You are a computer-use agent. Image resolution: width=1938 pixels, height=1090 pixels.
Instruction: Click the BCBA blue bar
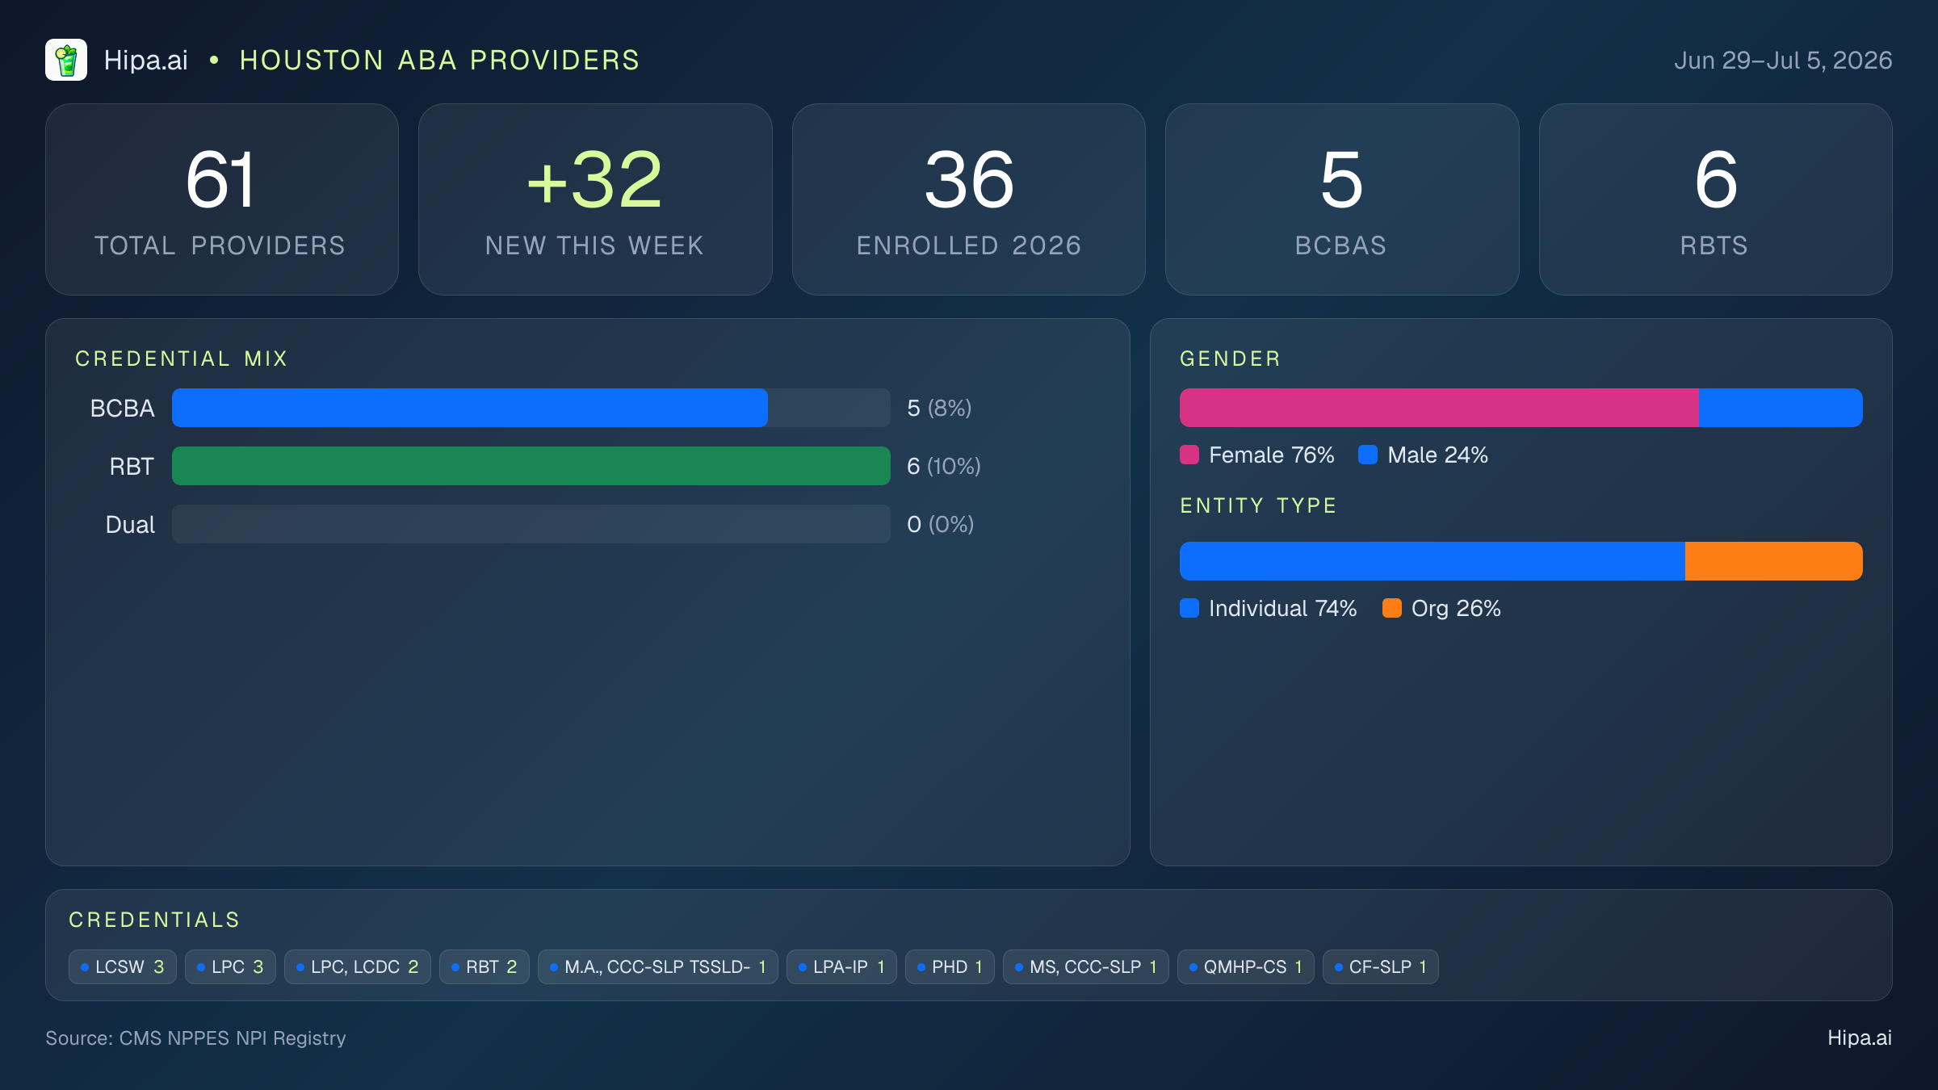coord(470,408)
